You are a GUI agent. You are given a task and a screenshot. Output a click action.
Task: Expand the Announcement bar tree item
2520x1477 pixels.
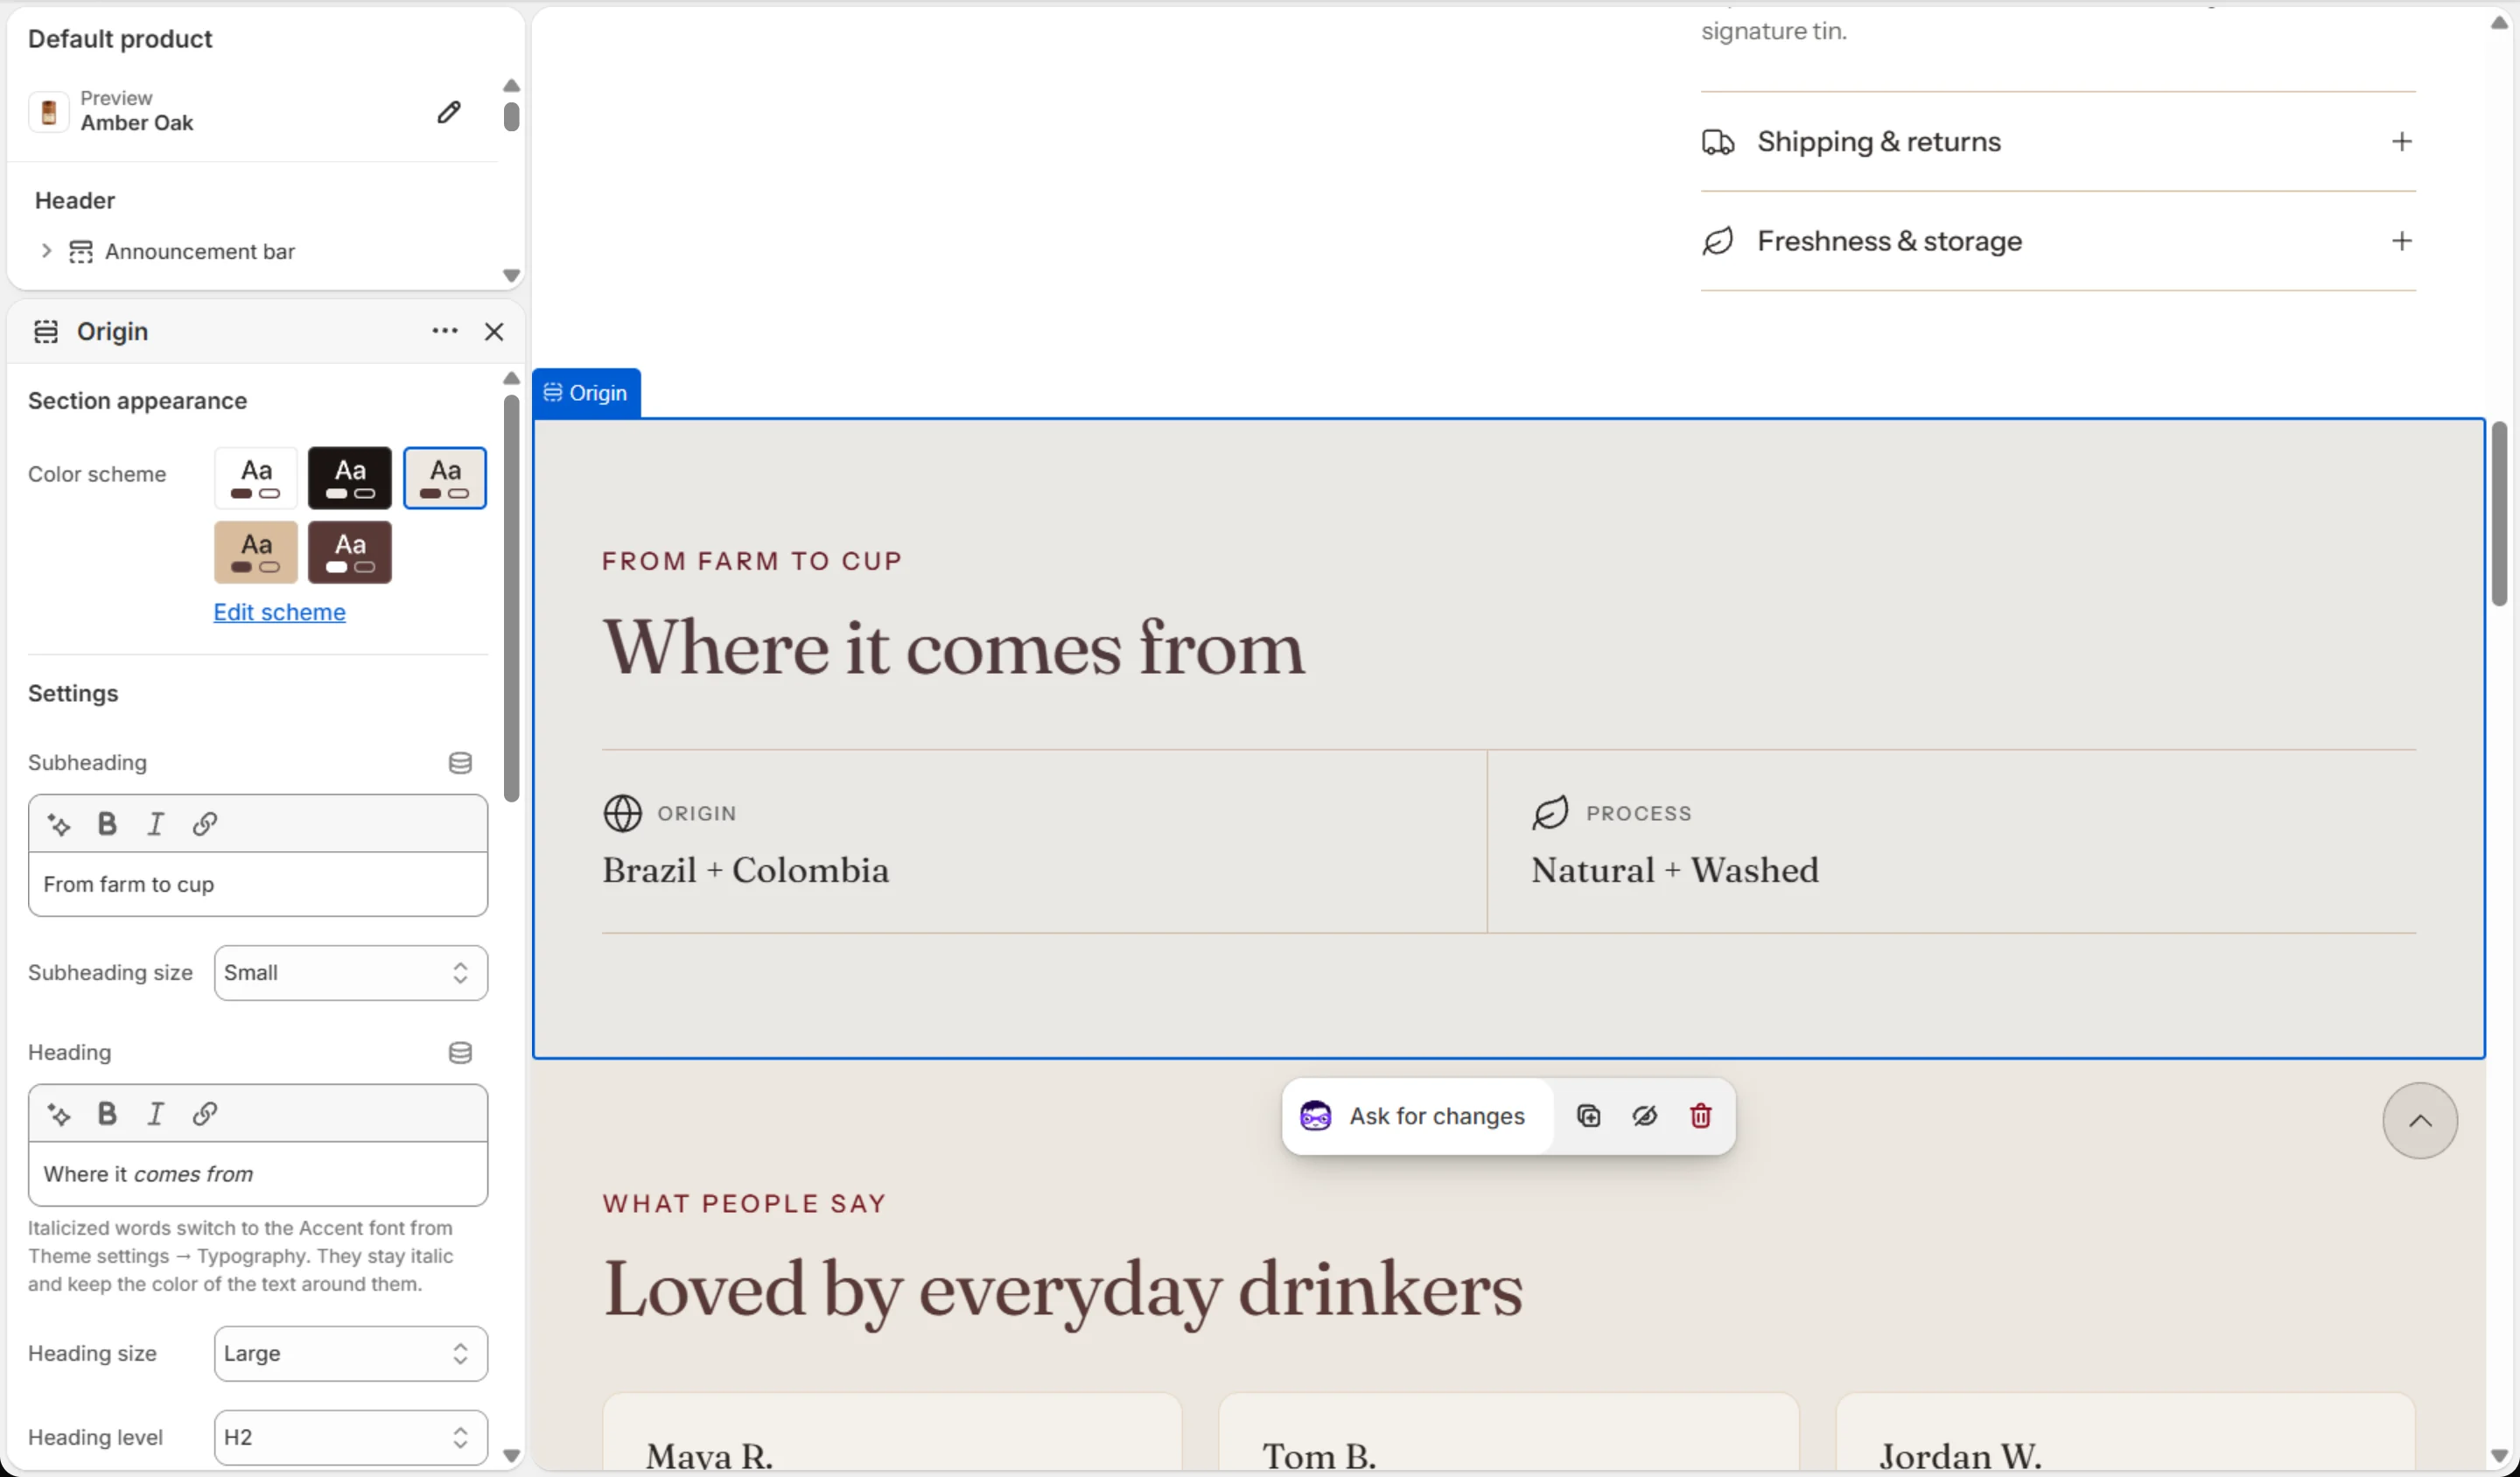pyautogui.click(x=46, y=251)
